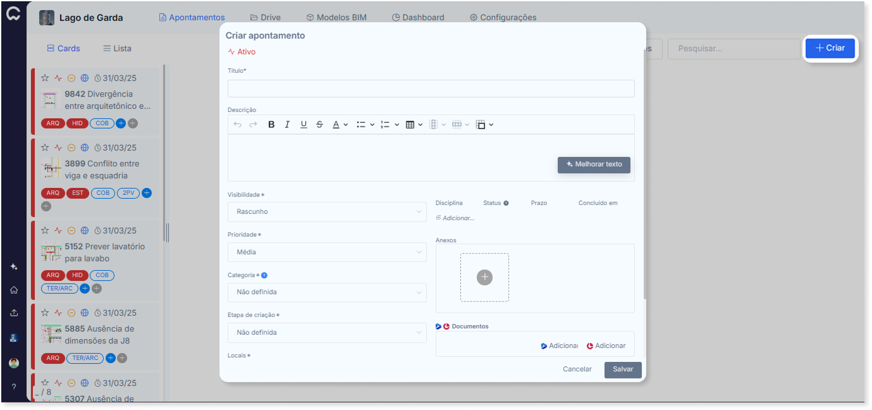This screenshot has height=410, width=872.
Task: Toggle underline formatting in description
Action: pyautogui.click(x=304, y=125)
